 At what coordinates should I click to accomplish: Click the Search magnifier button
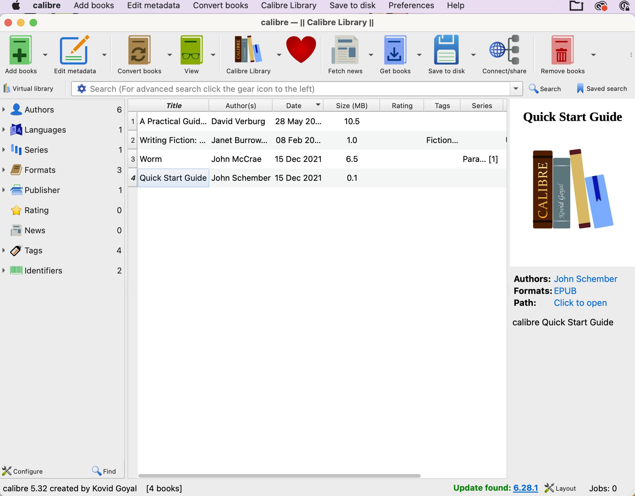pyautogui.click(x=545, y=89)
